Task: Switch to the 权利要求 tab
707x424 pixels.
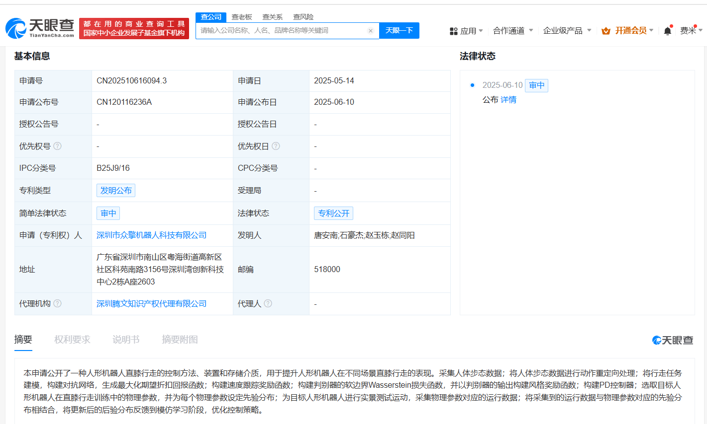Action: (x=72, y=340)
